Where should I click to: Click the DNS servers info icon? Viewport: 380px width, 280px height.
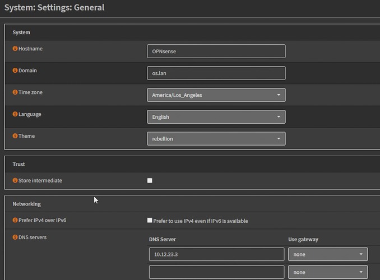click(15, 237)
